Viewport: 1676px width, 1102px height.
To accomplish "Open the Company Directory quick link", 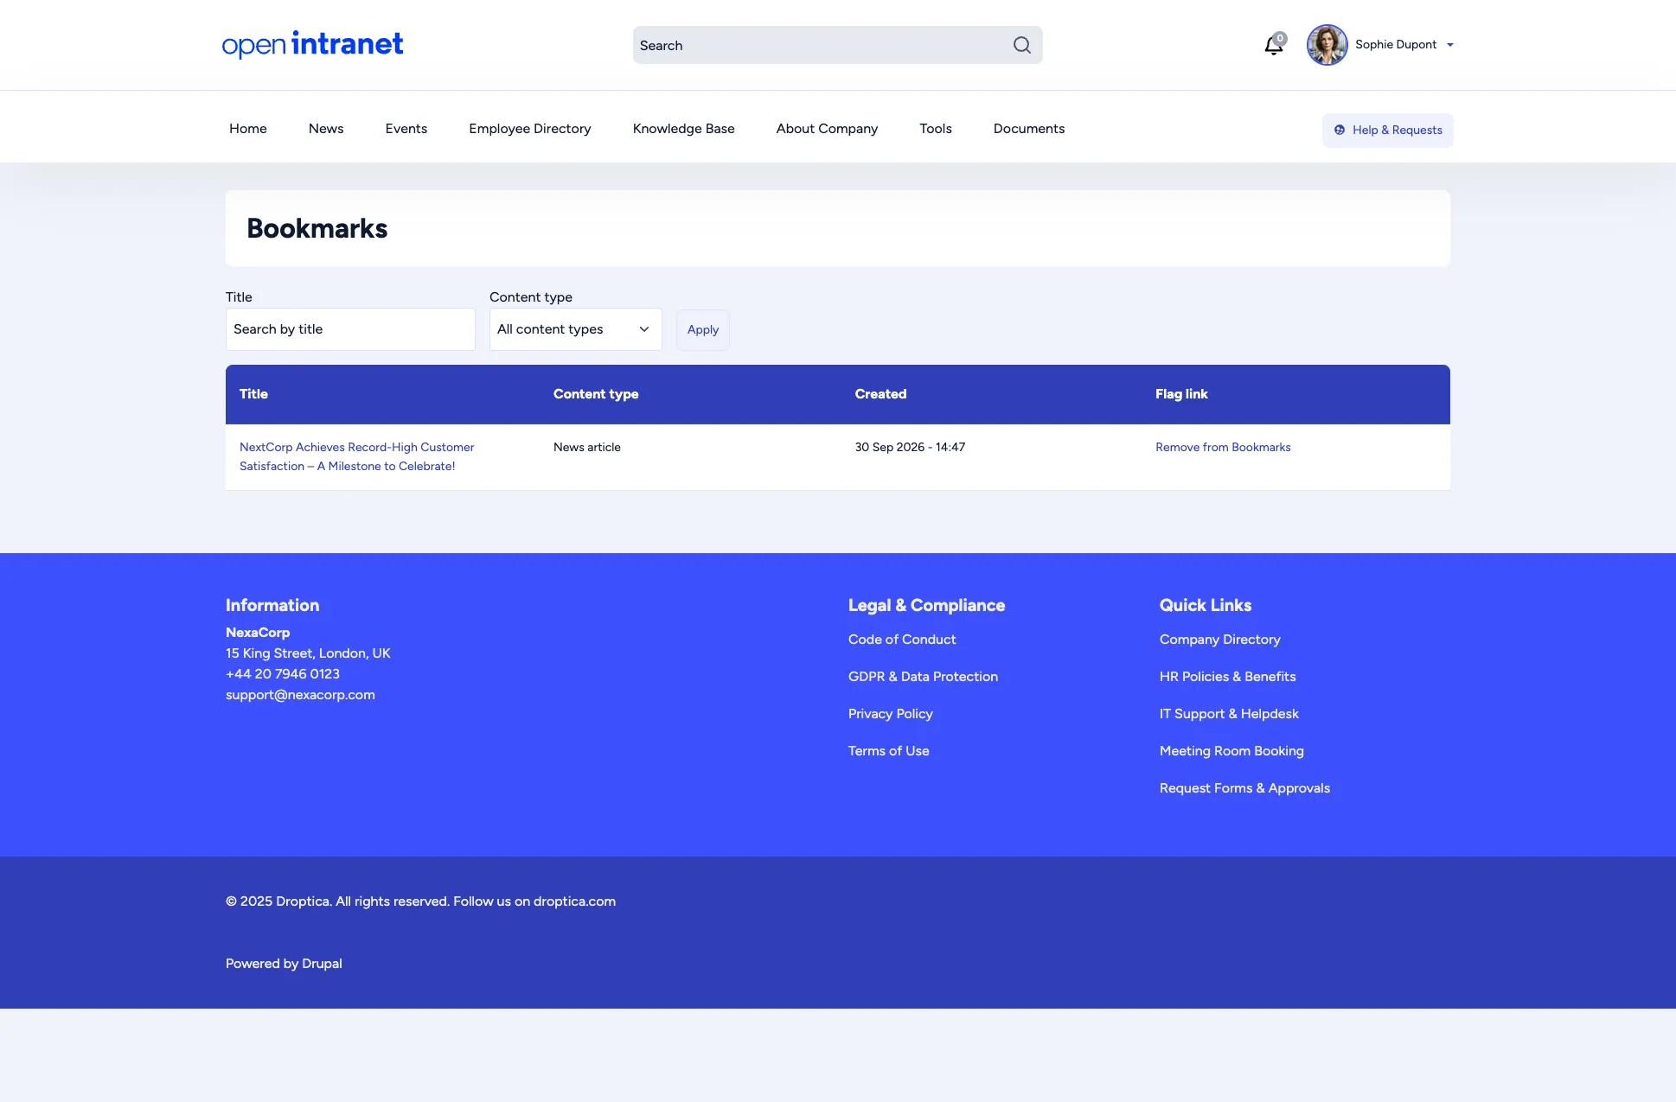I will coord(1219,640).
